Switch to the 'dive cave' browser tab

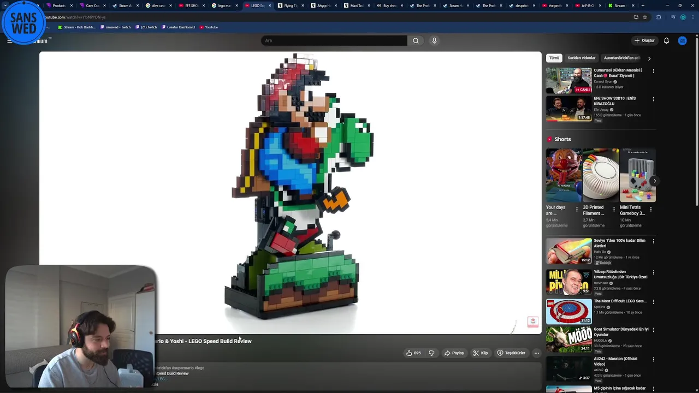(x=158, y=5)
